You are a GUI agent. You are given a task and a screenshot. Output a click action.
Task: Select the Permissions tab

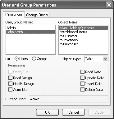click(x=14, y=14)
